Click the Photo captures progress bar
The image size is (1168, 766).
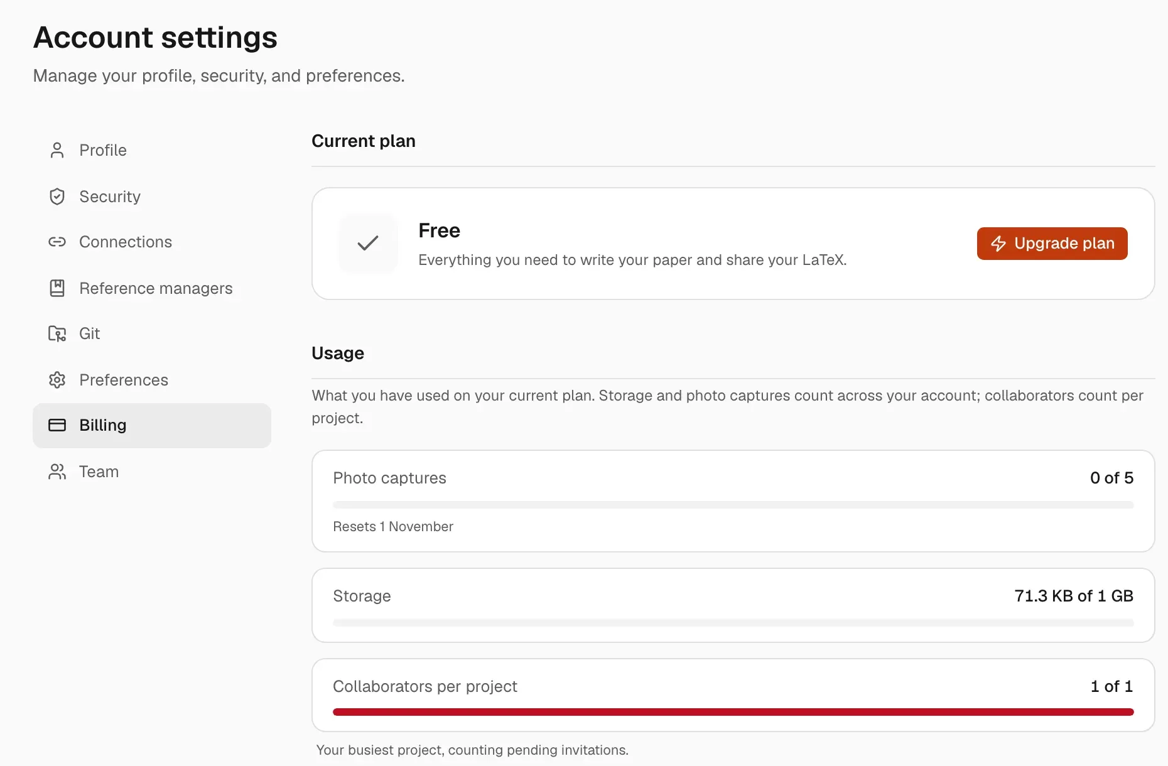click(733, 505)
